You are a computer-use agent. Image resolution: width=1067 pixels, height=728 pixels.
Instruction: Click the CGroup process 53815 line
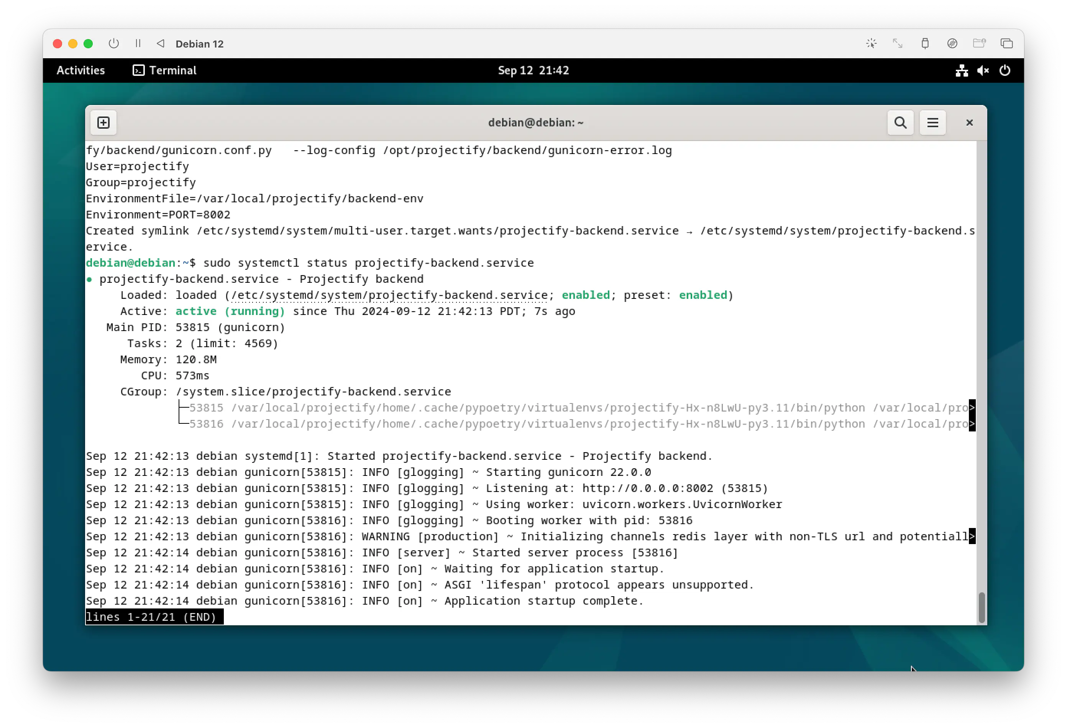pos(577,408)
